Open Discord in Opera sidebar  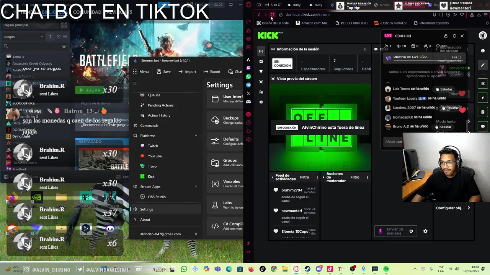click(248, 102)
